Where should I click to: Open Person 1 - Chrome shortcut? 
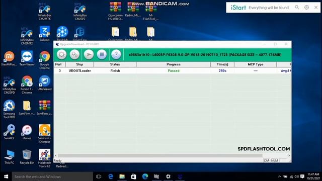[x=27, y=85]
